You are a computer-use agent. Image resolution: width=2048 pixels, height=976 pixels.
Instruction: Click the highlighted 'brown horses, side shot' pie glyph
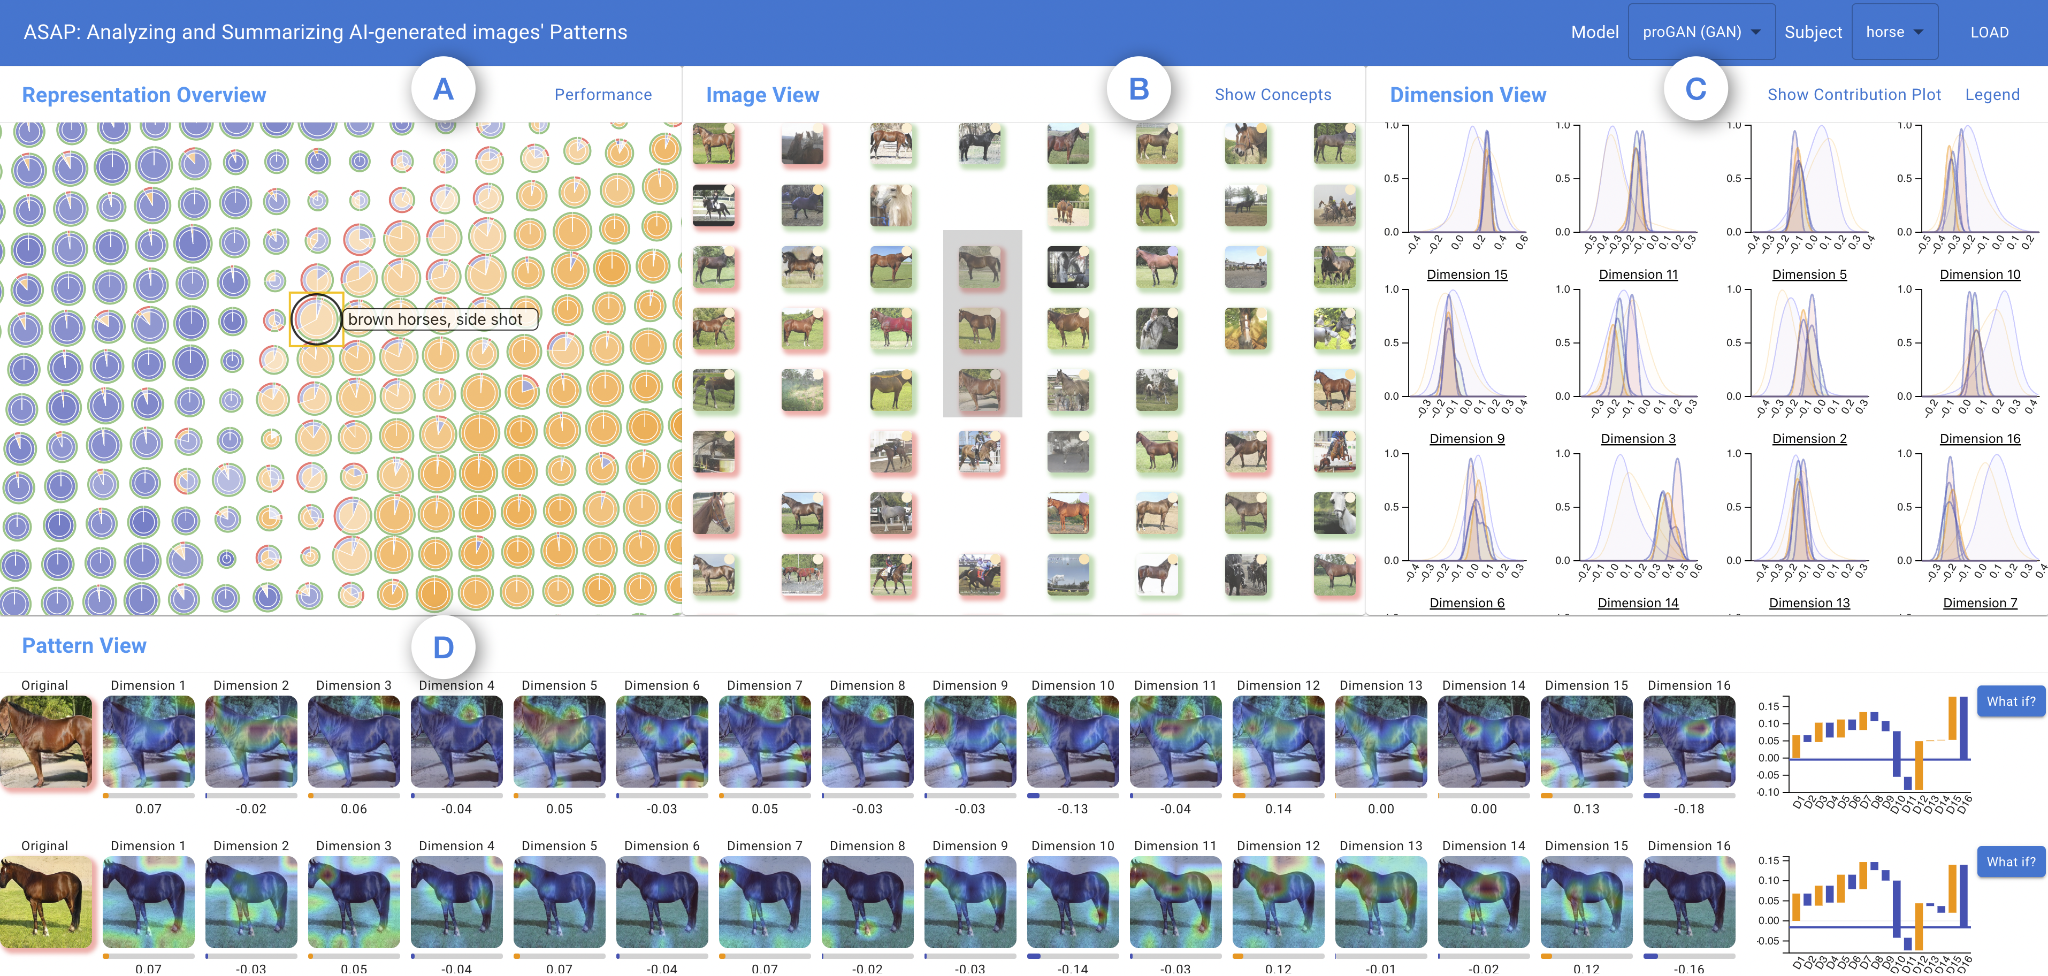pyautogui.click(x=316, y=319)
